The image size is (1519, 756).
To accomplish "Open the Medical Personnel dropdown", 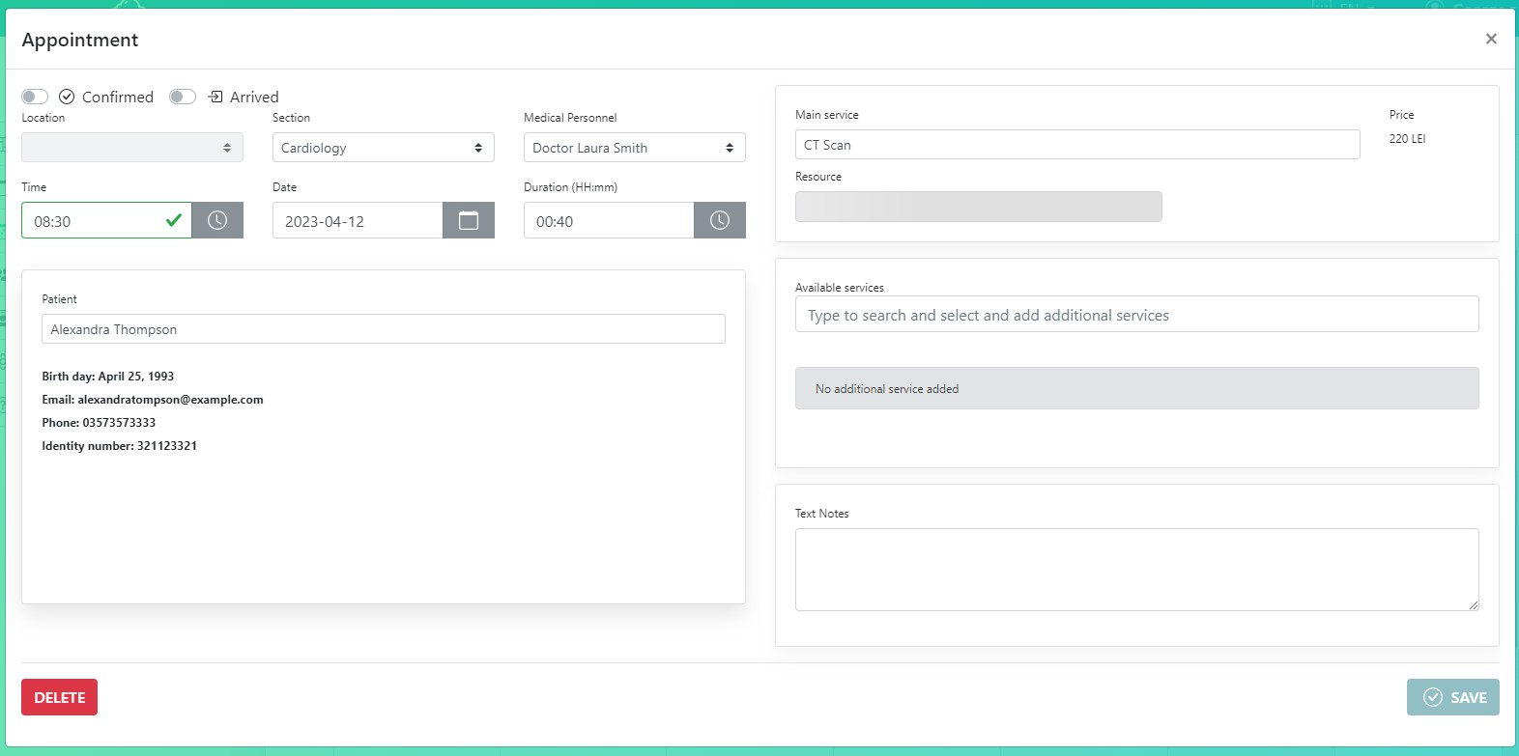I will (635, 148).
